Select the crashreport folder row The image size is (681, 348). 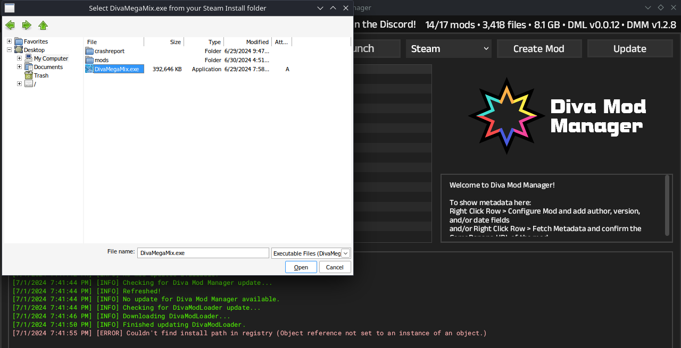point(188,51)
